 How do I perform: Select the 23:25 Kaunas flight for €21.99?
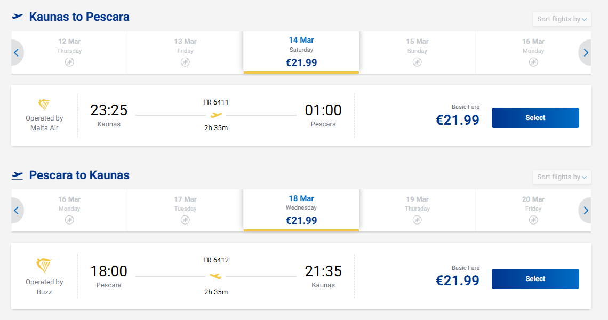coord(535,118)
